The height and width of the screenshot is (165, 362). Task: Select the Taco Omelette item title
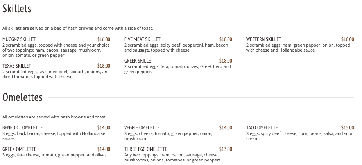click(262, 128)
